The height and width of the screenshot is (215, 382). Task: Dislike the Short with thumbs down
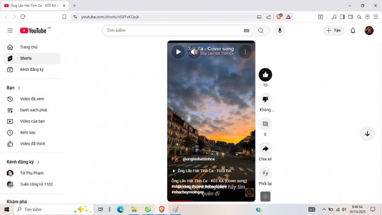tap(265, 99)
